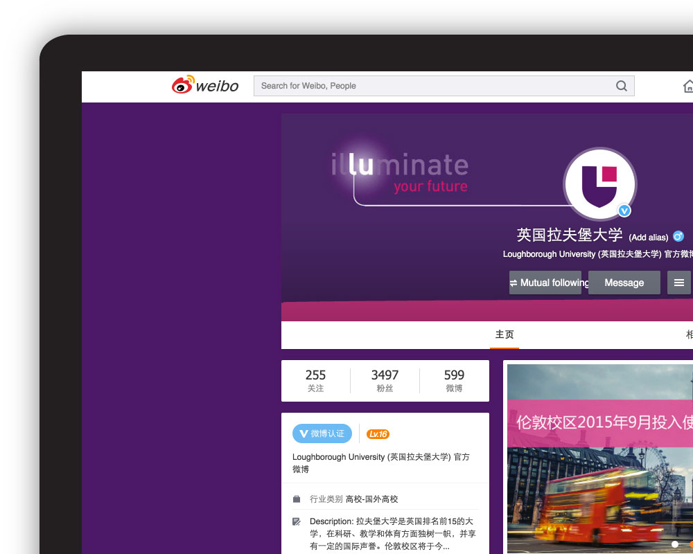Click the Description text about 拉夫堡大学
The height and width of the screenshot is (554, 693).
point(392,534)
